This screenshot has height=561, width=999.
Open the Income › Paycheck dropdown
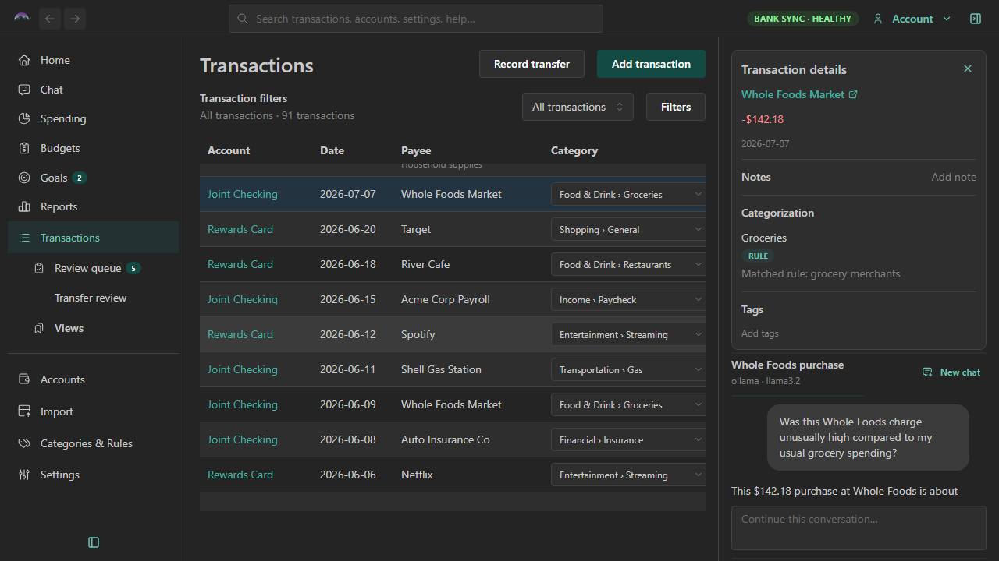629,299
